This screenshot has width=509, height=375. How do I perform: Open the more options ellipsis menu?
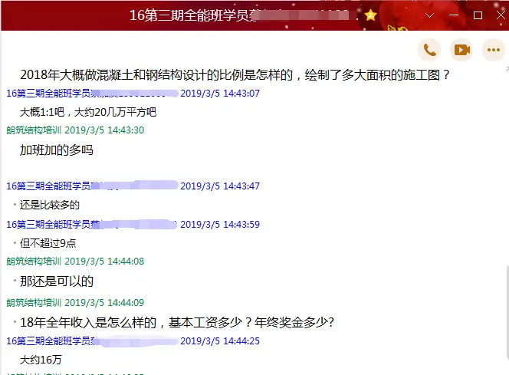pyautogui.click(x=494, y=50)
